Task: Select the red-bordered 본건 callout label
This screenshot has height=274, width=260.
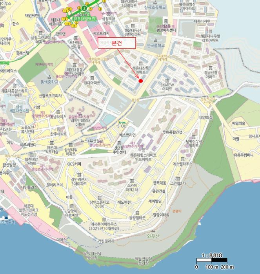Action: coord(117,43)
